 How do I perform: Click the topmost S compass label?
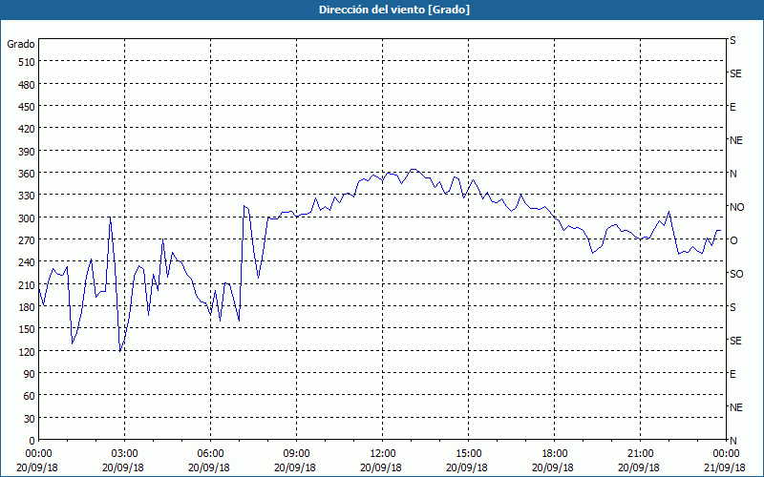(x=732, y=40)
